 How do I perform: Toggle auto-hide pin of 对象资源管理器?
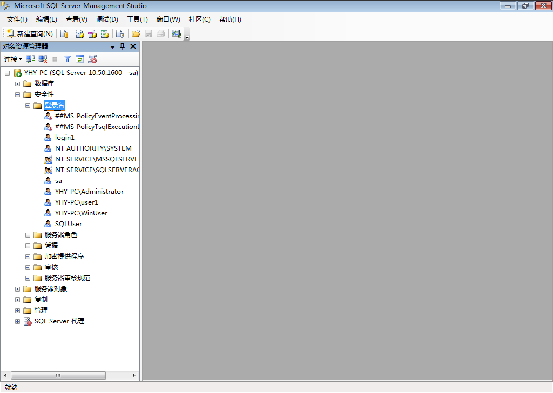pyautogui.click(x=123, y=46)
